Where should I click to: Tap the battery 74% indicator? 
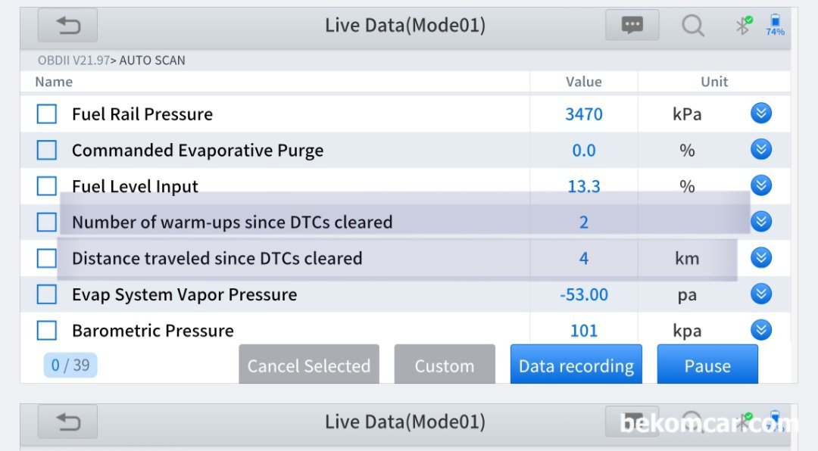pyautogui.click(x=776, y=25)
